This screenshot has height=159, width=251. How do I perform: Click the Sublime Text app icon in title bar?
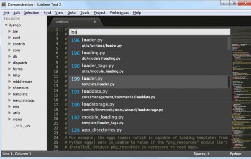(3, 5)
